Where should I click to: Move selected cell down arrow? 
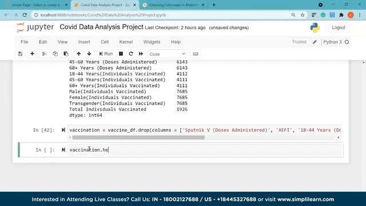[89, 54]
